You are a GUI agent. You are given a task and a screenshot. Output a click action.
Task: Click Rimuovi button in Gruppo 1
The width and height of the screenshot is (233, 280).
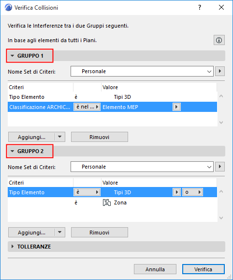click(x=100, y=137)
